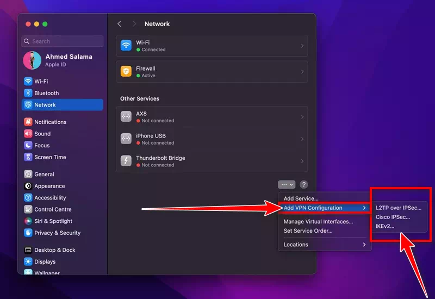435x299 pixels.
Task: Click the Thunderbolt Bridge label
Action: [160, 158]
